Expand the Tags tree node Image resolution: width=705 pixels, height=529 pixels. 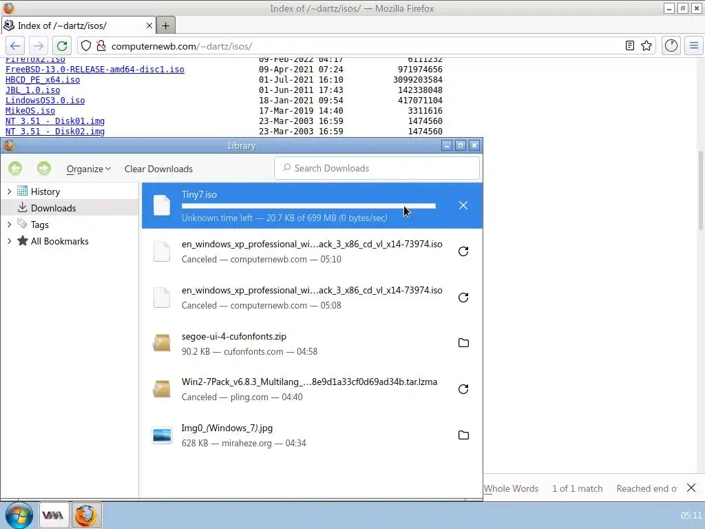tap(9, 225)
